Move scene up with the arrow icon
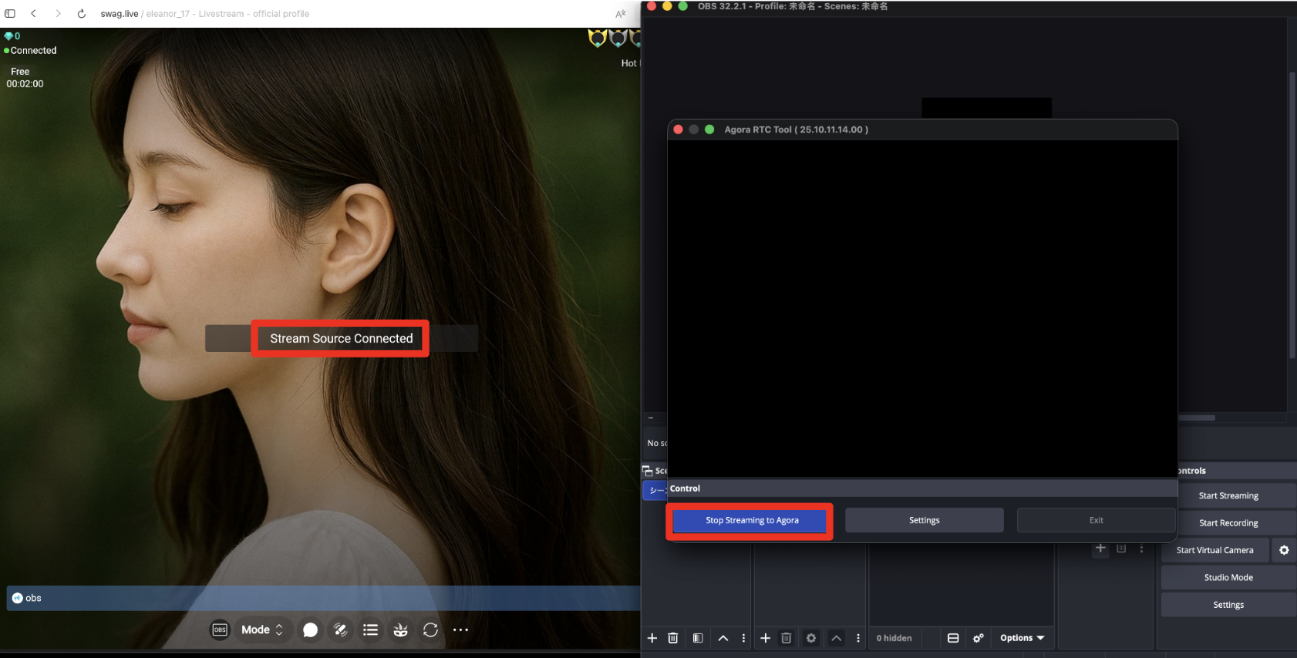This screenshot has width=1297, height=658. [x=723, y=638]
